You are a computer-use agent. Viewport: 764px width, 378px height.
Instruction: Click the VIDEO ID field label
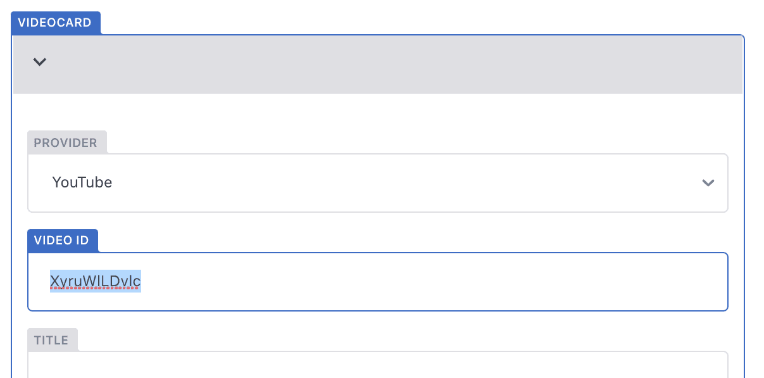pyautogui.click(x=61, y=241)
